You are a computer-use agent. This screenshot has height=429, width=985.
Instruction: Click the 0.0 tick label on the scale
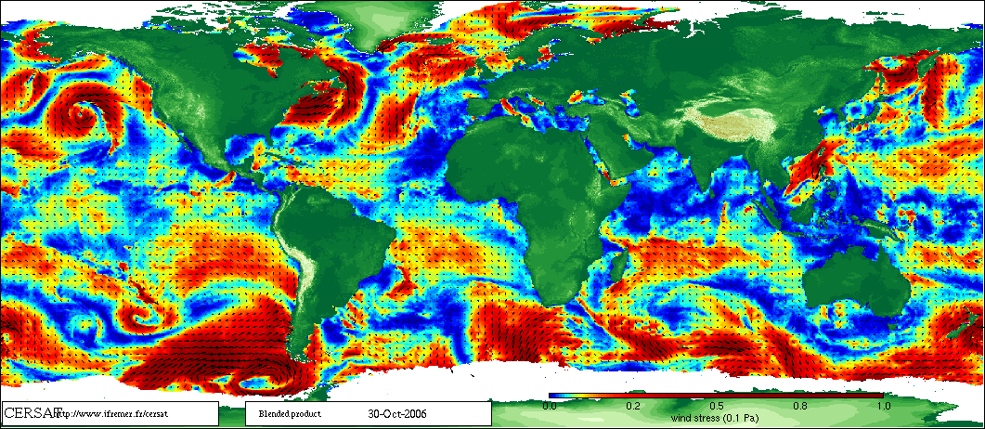[x=549, y=407]
